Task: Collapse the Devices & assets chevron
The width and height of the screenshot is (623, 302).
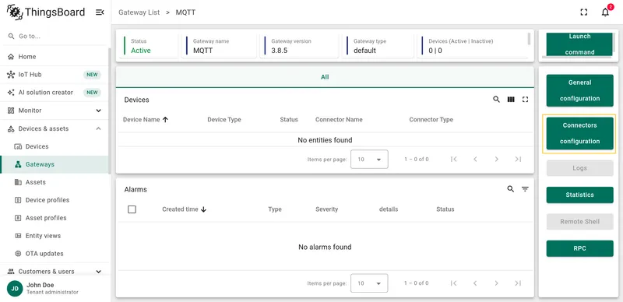Action: [x=99, y=128]
